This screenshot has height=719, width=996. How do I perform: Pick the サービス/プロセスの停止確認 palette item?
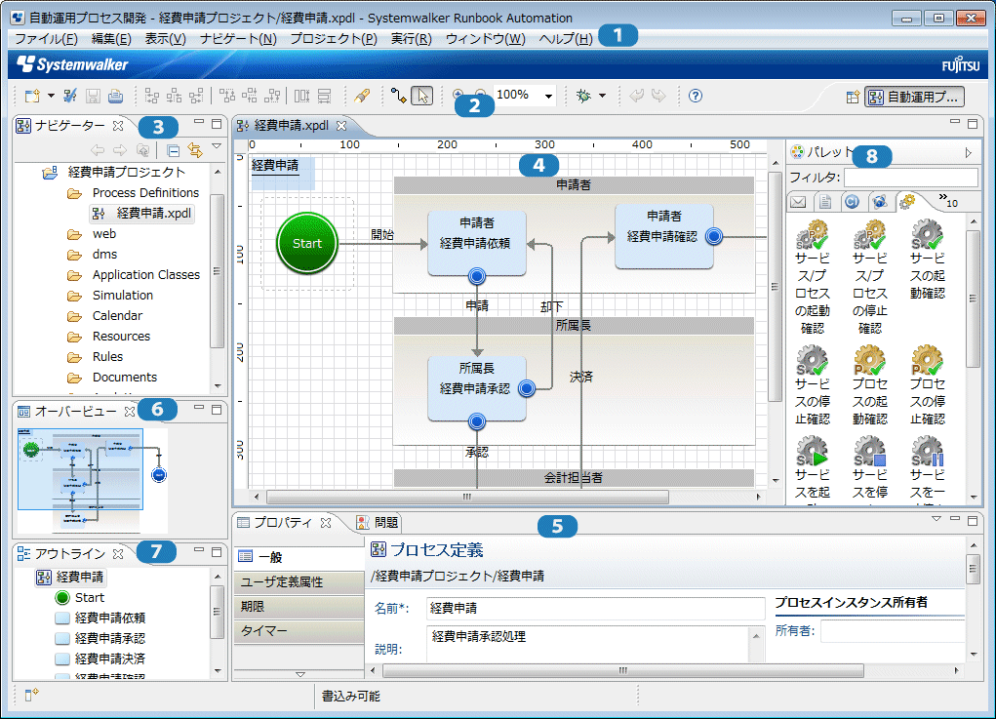[x=869, y=277]
